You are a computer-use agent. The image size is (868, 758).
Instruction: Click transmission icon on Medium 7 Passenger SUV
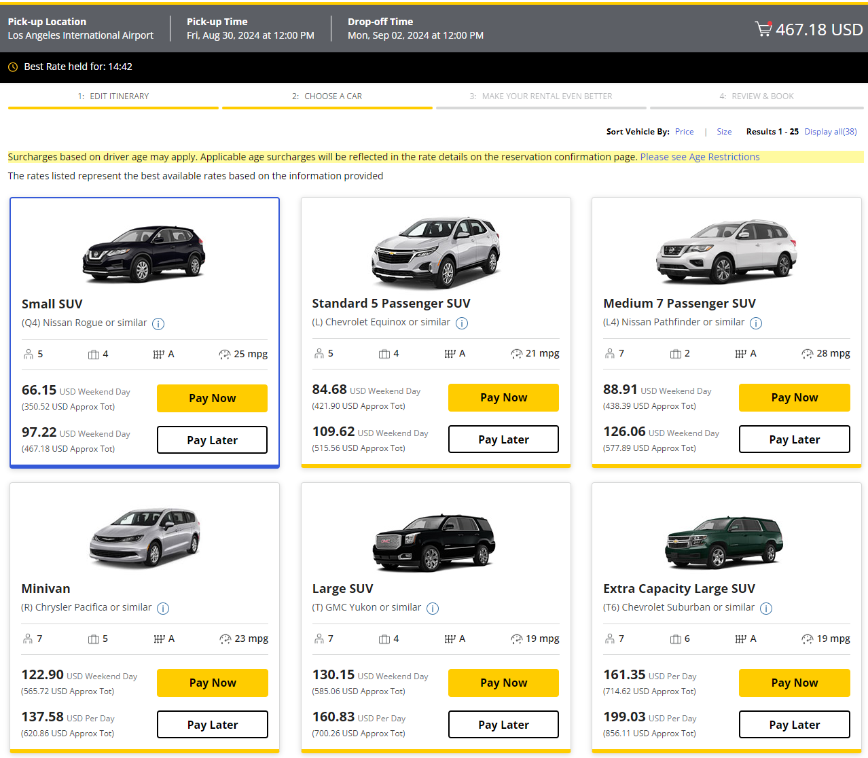click(741, 354)
